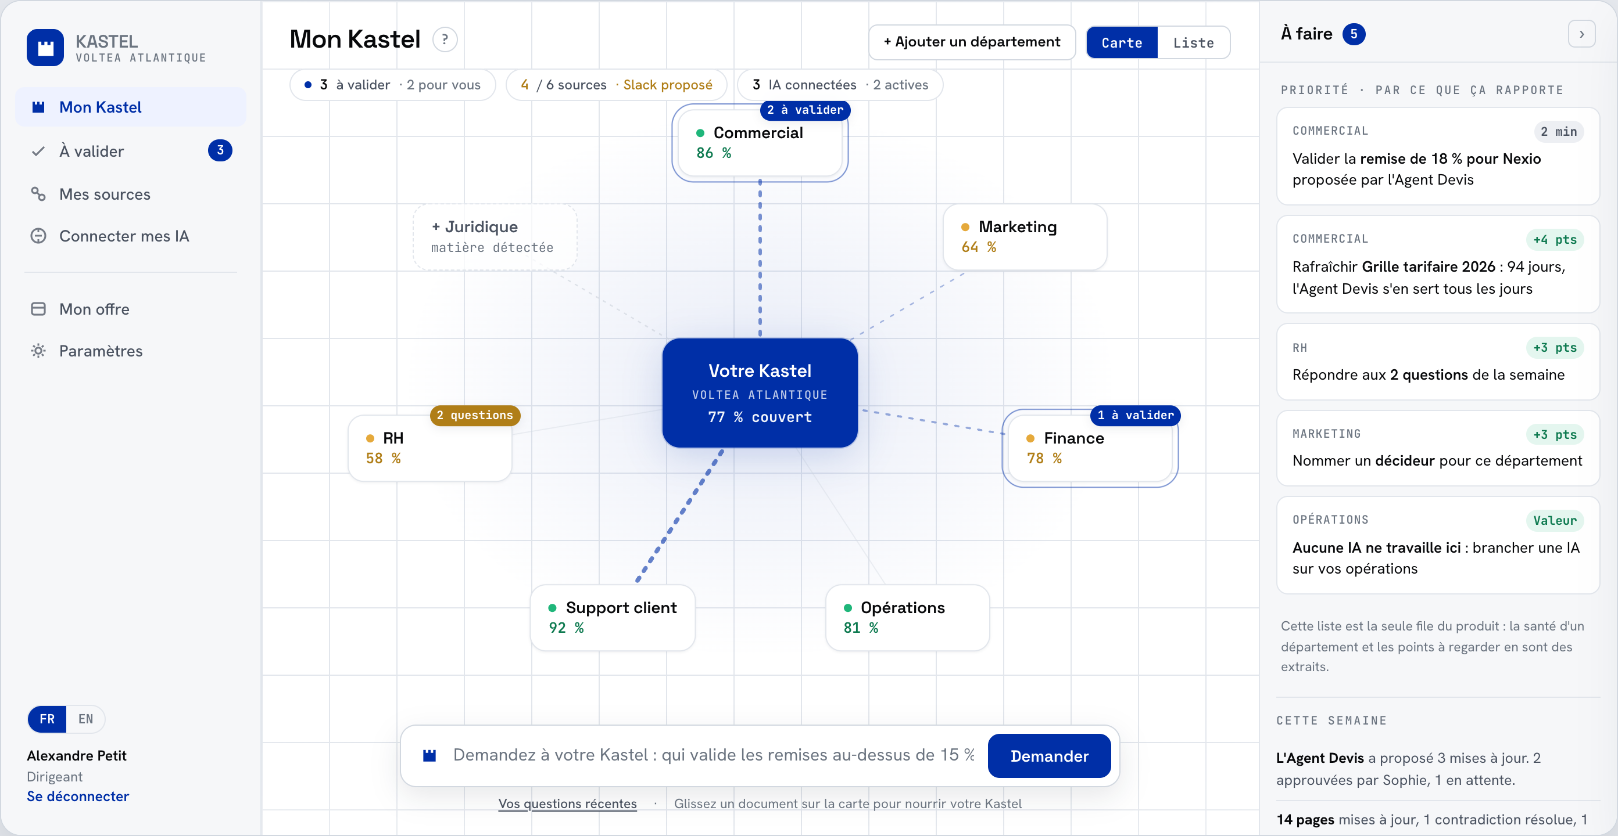Viewport: 1618px width, 836px height.
Task: Click the 3 IA connectées chip
Action: [839, 85]
